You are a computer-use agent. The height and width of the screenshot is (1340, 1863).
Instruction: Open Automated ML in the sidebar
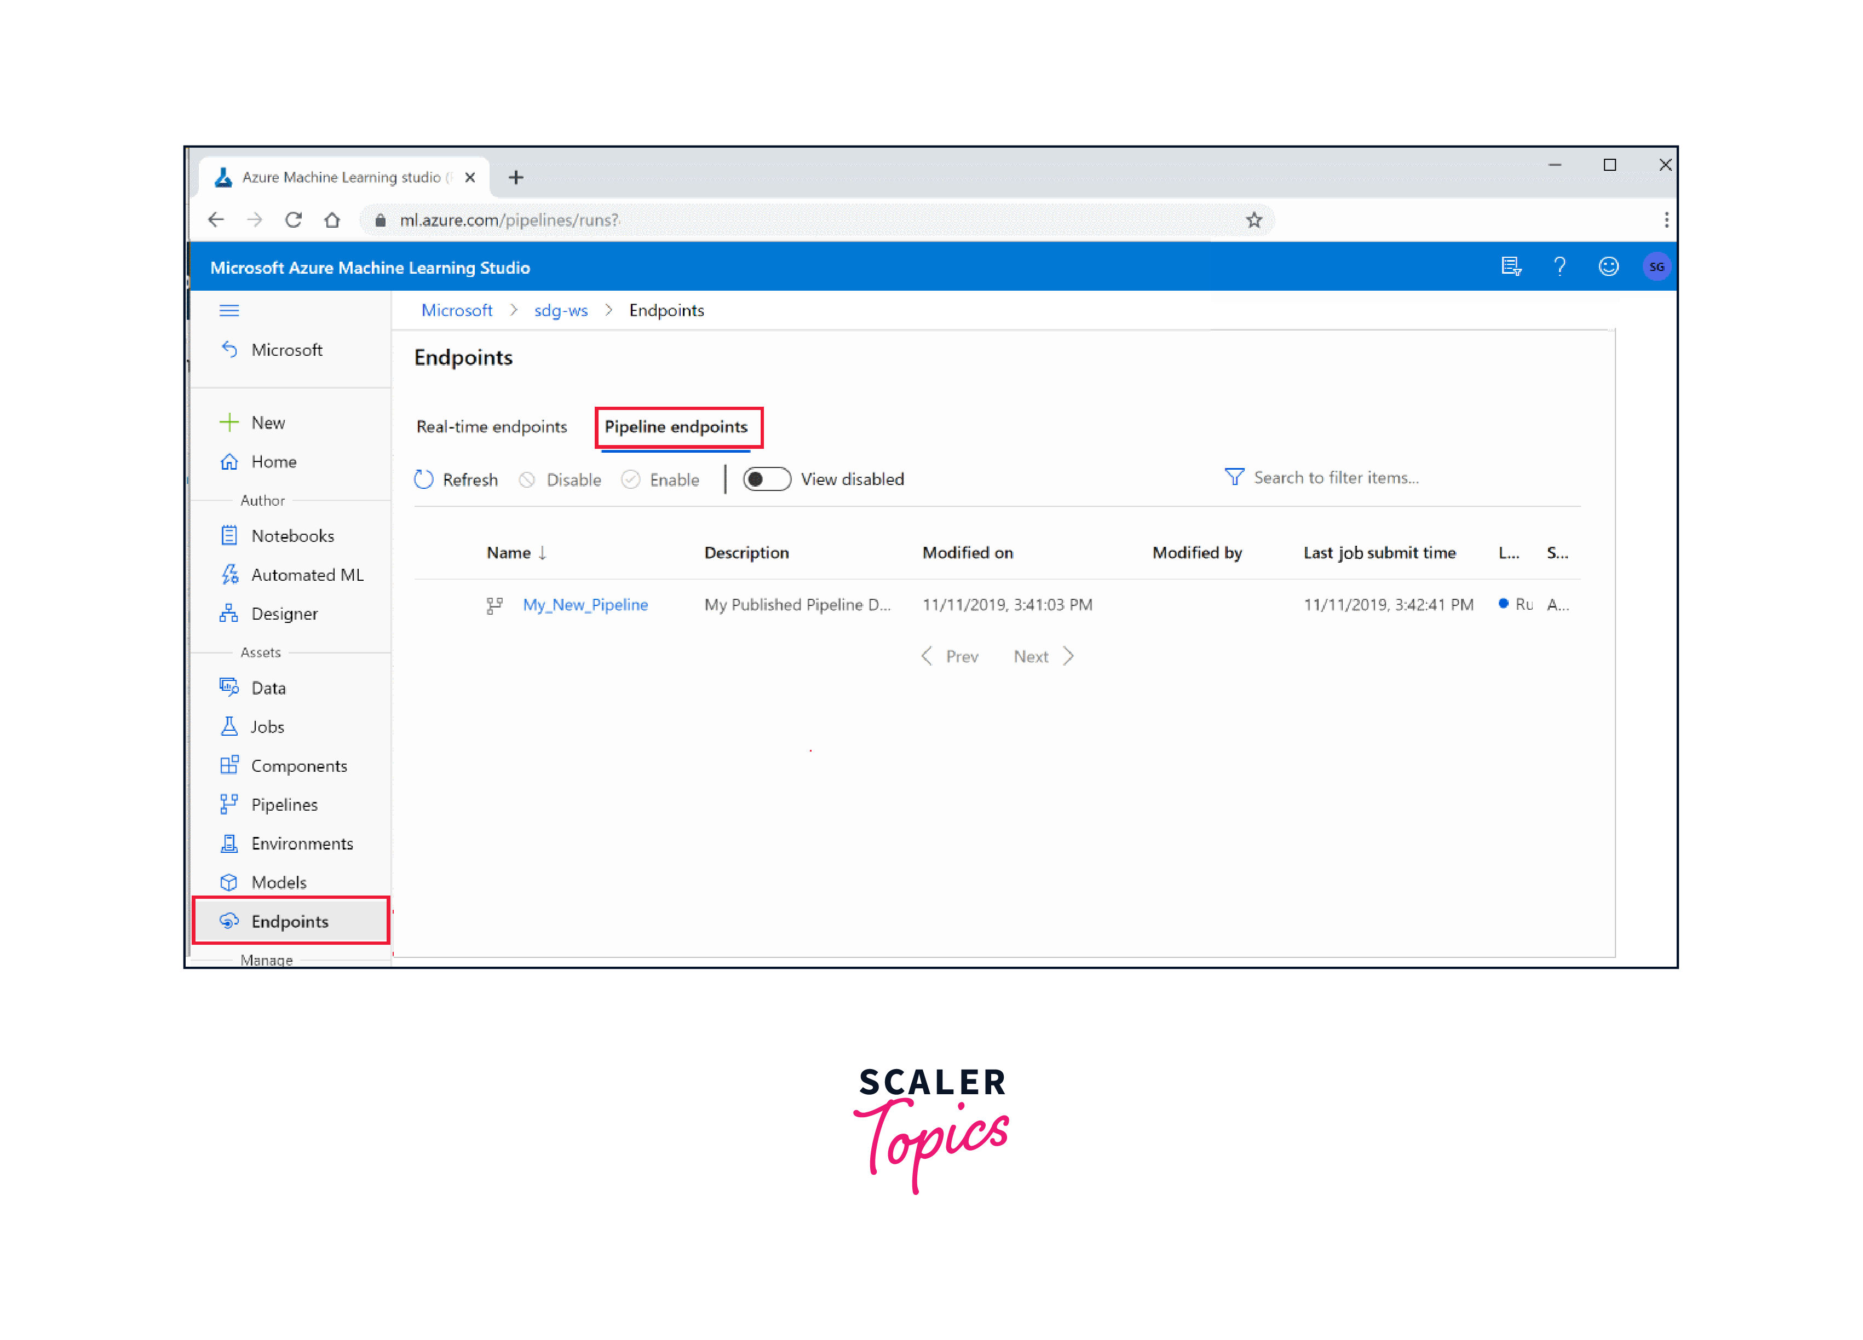click(x=307, y=575)
